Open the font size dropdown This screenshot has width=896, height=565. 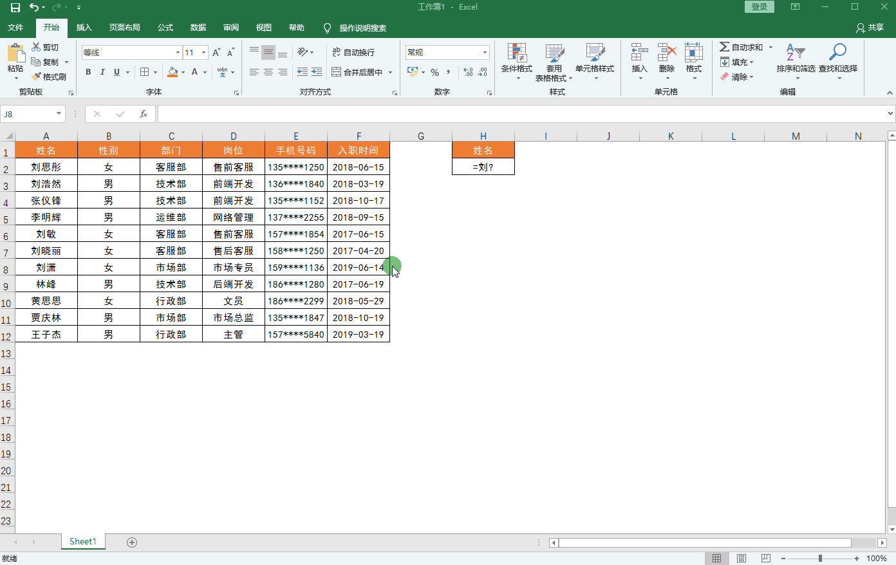pyautogui.click(x=204, y=53)
